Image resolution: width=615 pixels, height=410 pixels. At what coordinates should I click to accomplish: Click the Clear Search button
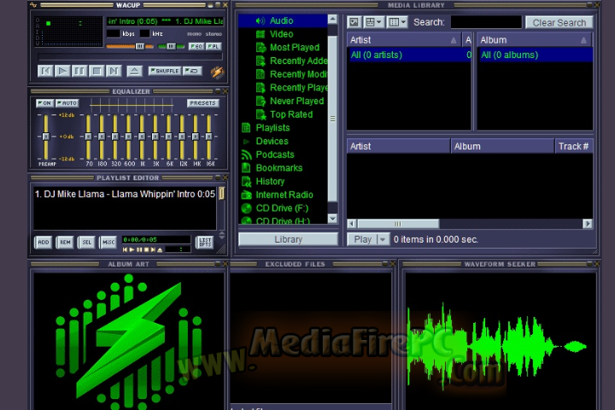click(x=559, y=23)
